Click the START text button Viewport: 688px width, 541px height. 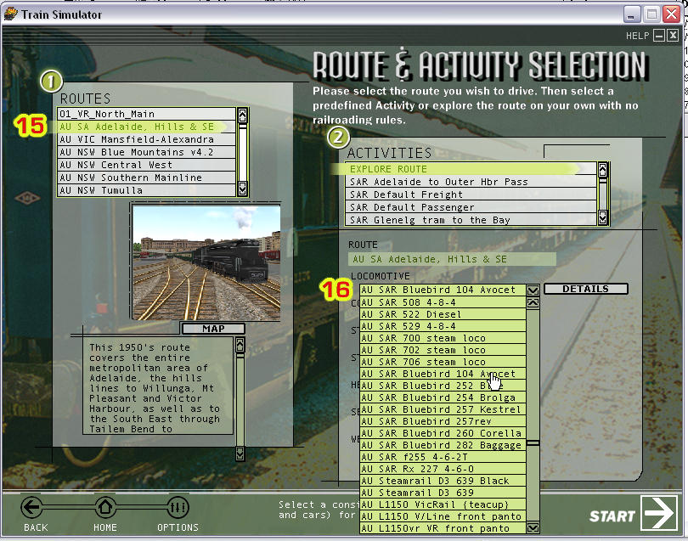612,516
